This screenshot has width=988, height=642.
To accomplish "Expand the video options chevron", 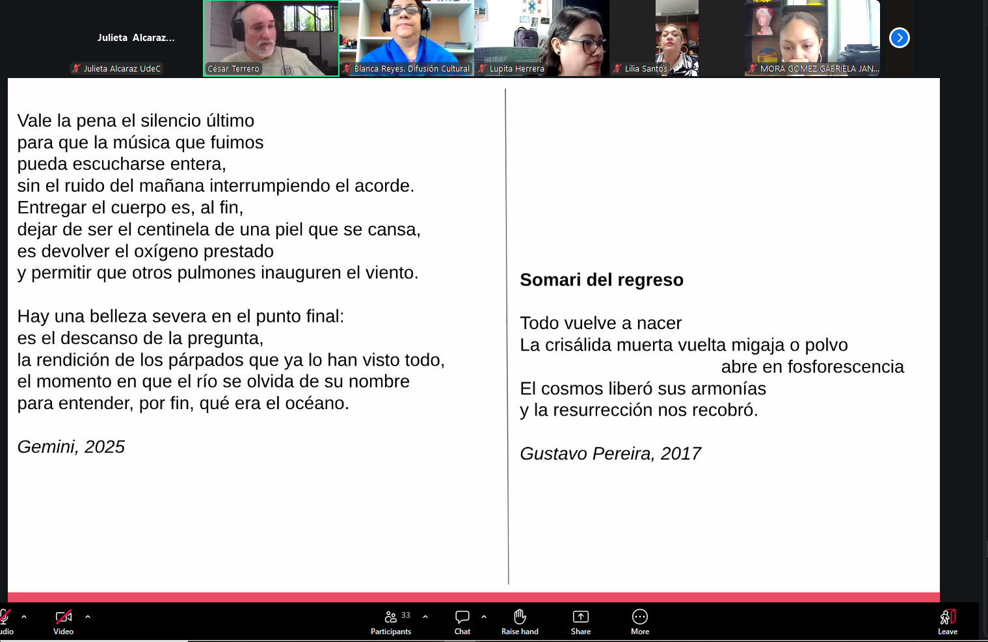I will (x=88, y=617).
